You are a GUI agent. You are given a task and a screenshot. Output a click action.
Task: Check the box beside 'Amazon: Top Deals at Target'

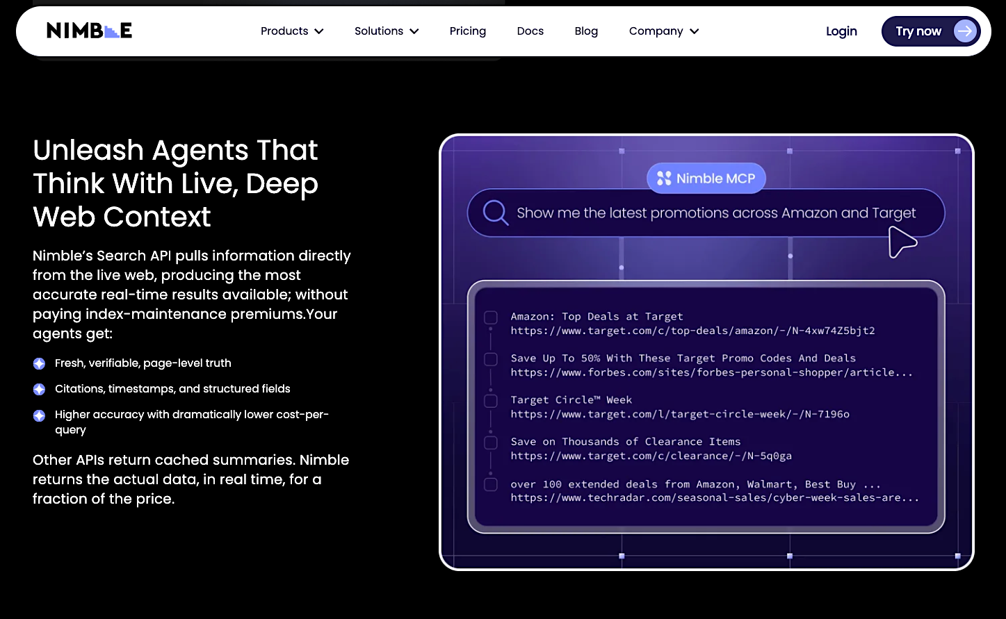(x=491, y=317)
